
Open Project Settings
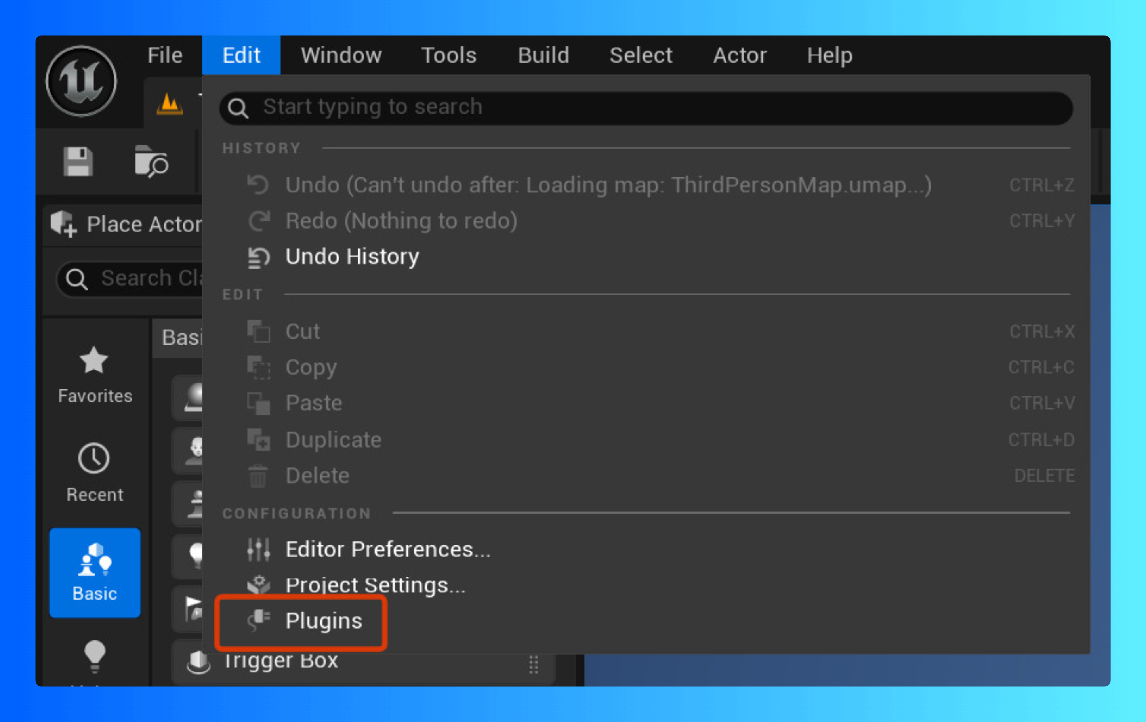(375, 585)
